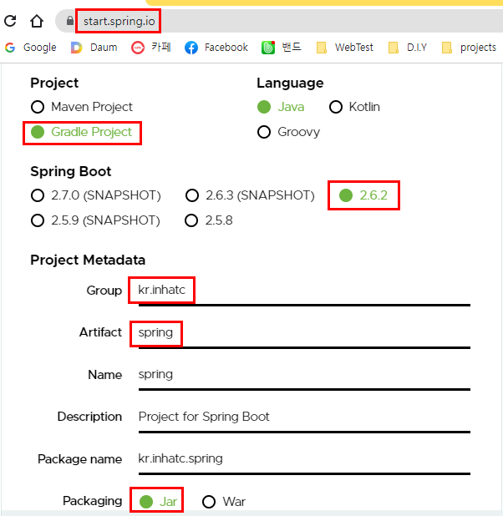Screen dimensions: 503x516
Task: Select Spring Boot 2.7.0 (SNAPSHOT)
Action: pos(38,195)
